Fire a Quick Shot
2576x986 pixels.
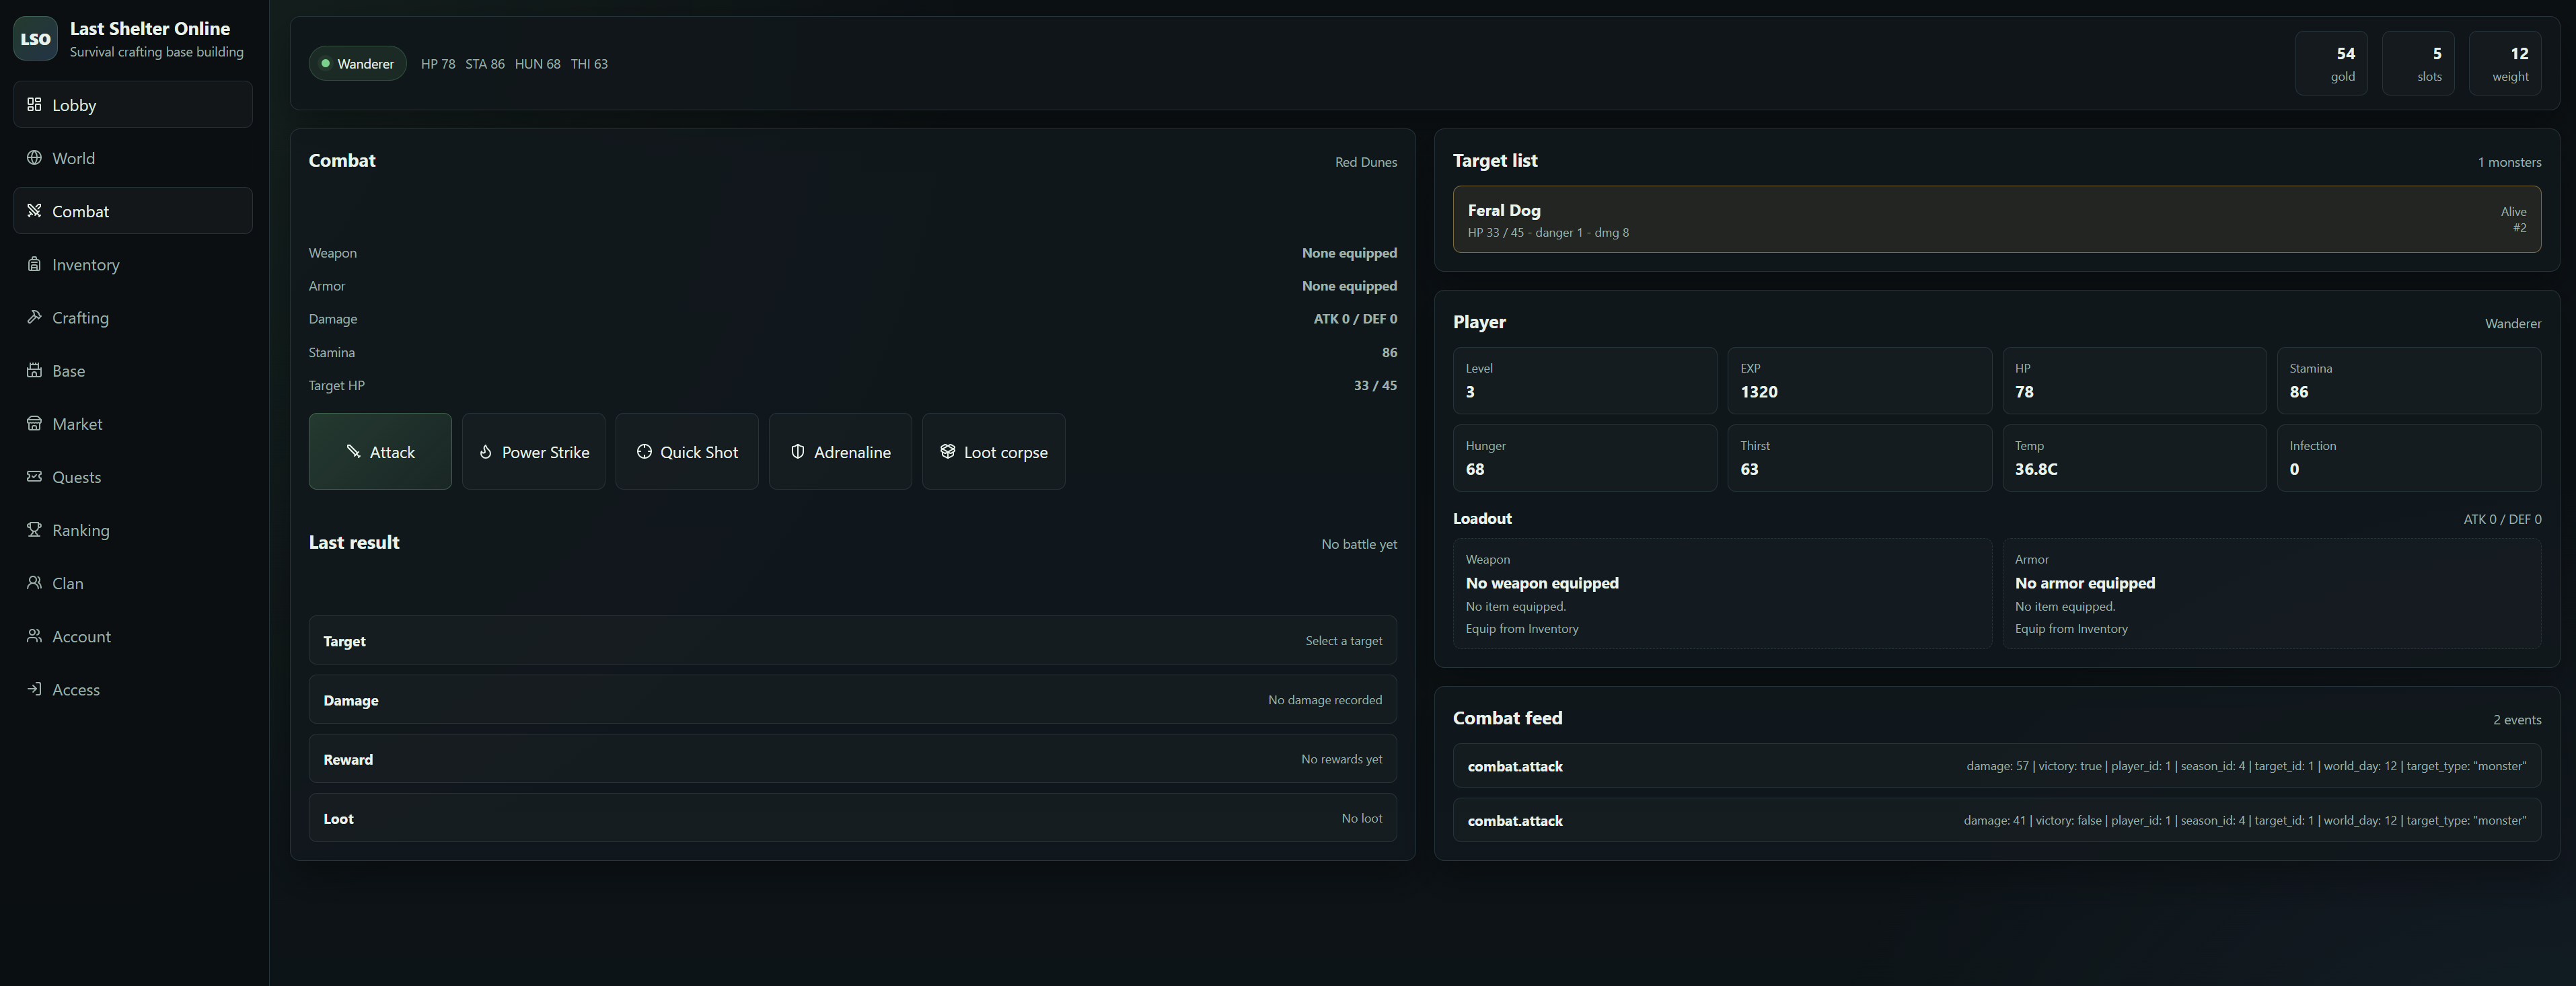[x=687, y=451]
